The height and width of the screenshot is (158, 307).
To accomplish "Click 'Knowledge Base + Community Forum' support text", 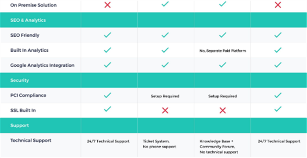I will click(217, 144).
